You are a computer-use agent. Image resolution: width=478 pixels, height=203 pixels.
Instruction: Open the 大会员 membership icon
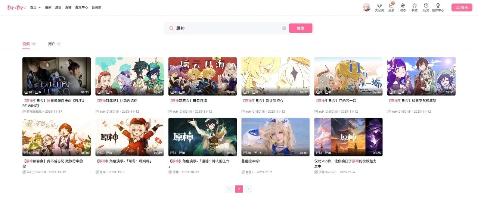pyautogui.click(x=379, y=6)
